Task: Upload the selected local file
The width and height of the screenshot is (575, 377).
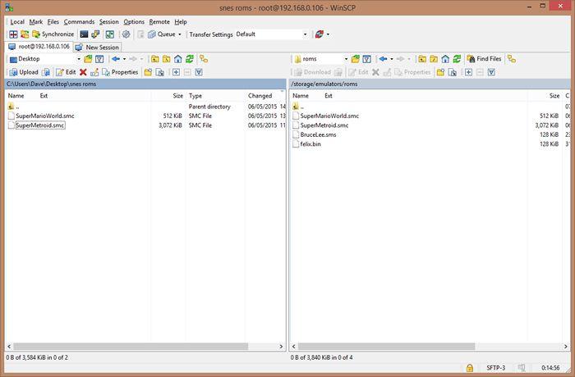Action: pos(23,72)
